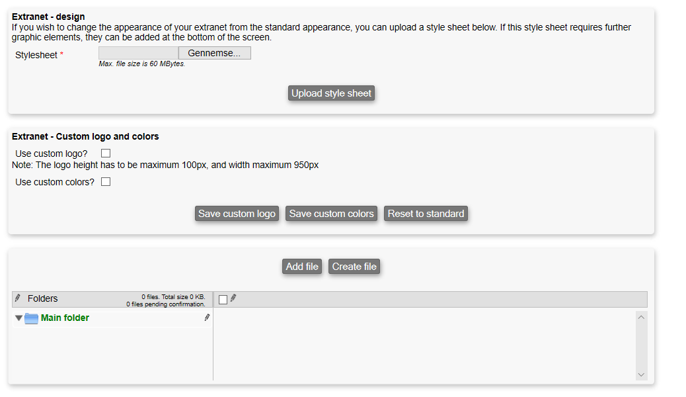Click the Gennemse browse button
686x397 pixels.
tap(214, 53)
